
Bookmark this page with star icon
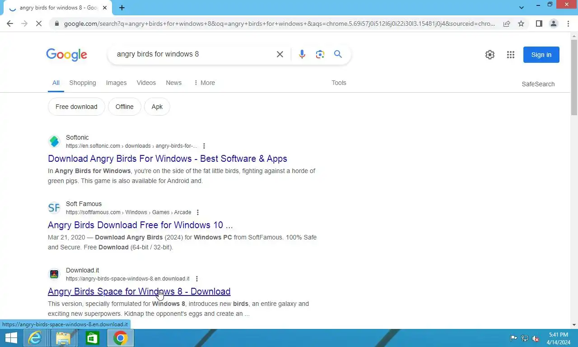pos(521,23)
